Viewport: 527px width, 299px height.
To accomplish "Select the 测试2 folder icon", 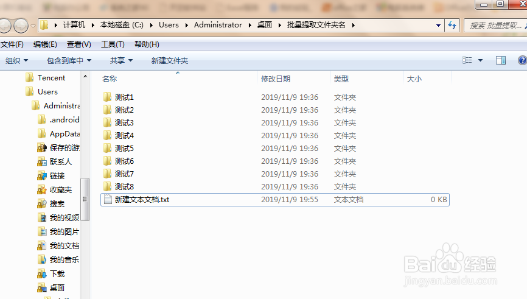I will coord(107,110).
